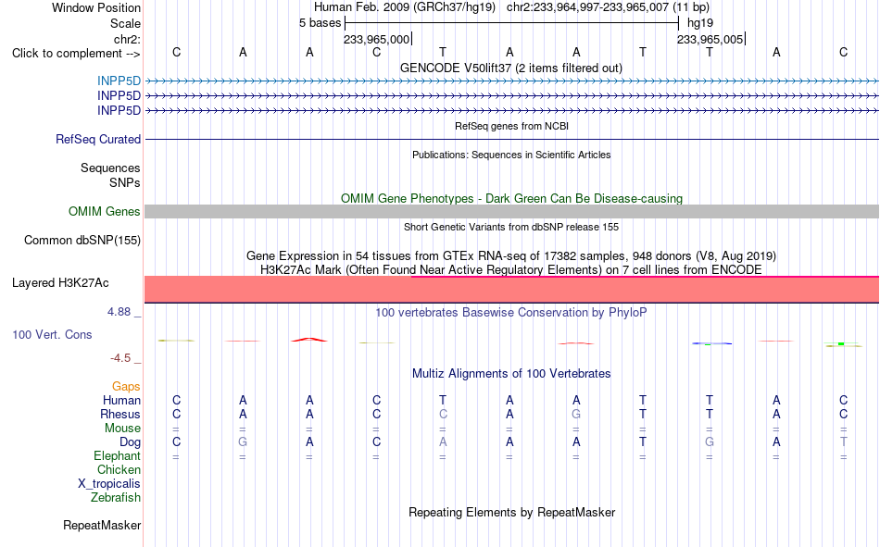Click the 'RefSeq genes from NCBI' title
880x547 pixels.
[511, 126]
